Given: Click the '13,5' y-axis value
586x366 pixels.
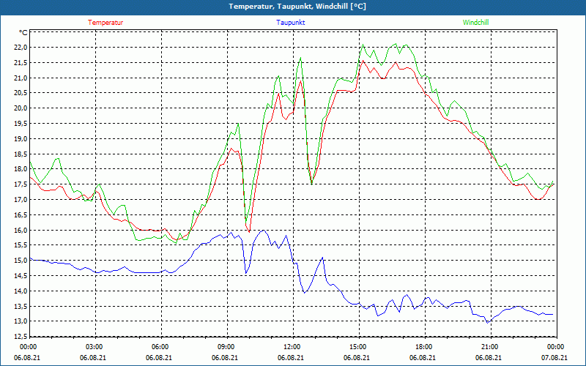Looking at the screenshot, I should coord(21,307).
